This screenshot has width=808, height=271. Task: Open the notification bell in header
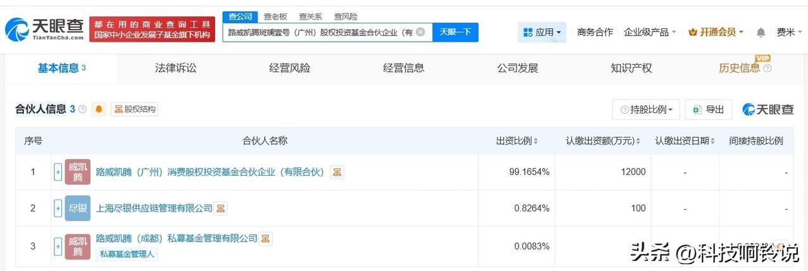pyautogui.click(x=761, y=32)
